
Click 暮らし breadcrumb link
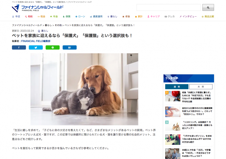tap(48, 25)
